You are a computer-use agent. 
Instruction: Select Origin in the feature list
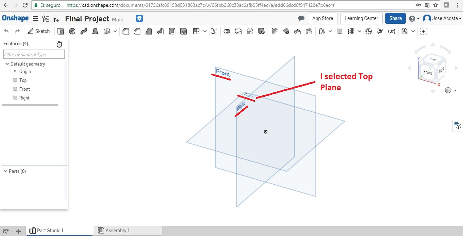(25, 71)
